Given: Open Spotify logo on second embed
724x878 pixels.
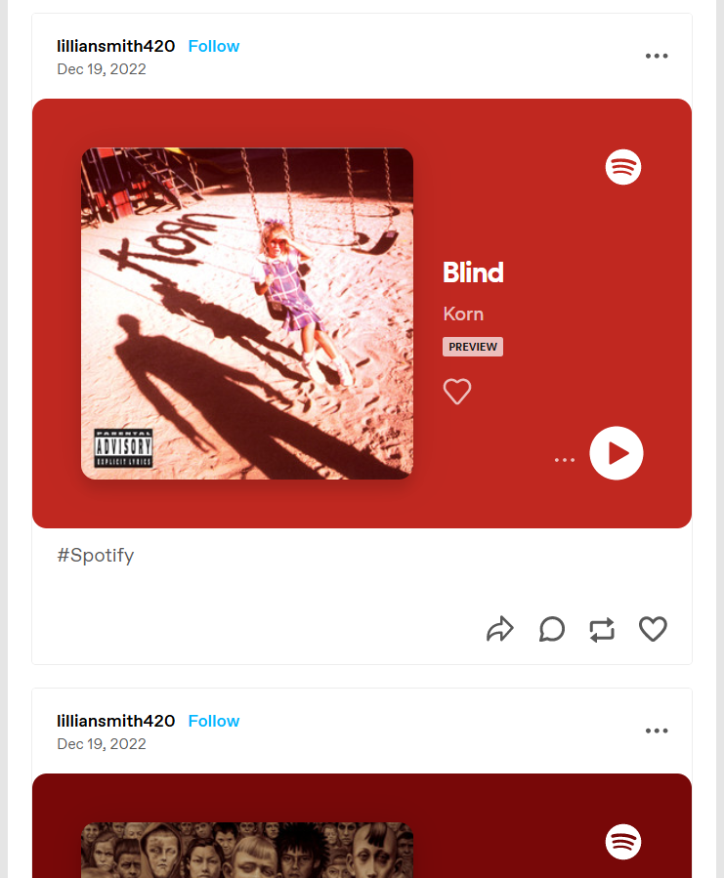Looking at the screenshot, I should (623, 842).
